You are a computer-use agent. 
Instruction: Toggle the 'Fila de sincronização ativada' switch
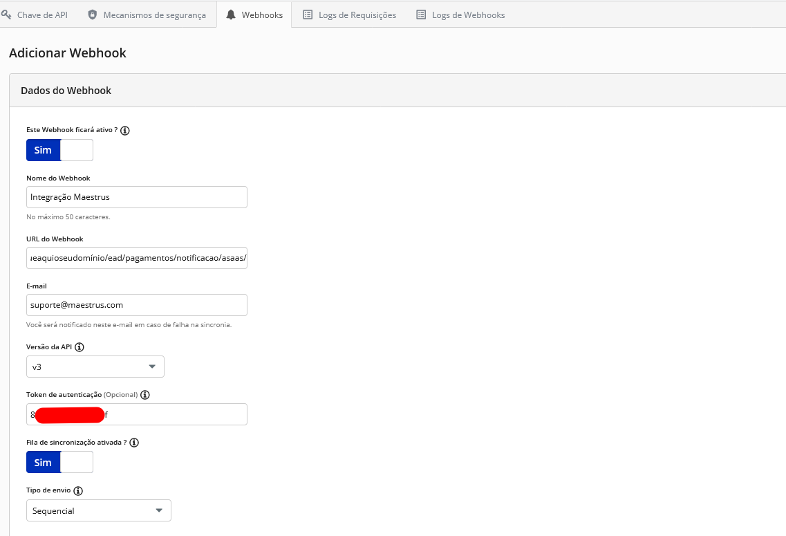(59, 462)
